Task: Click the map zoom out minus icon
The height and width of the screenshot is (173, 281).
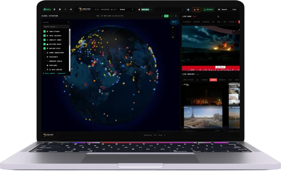Action: pyautogui.click(x=173, y=32)
